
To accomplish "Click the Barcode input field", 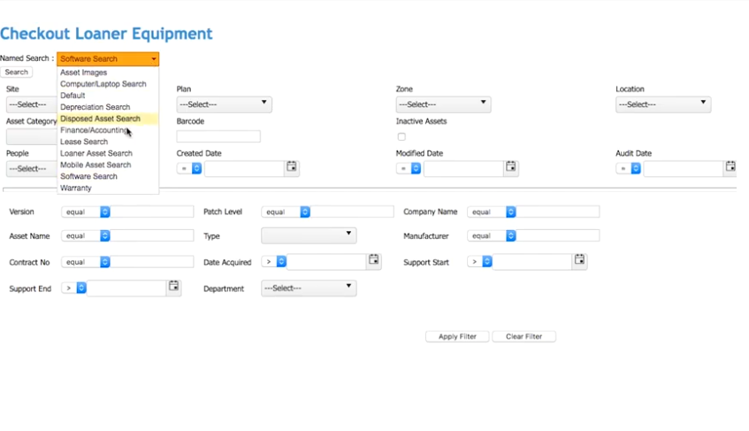I will click(218, 137).
